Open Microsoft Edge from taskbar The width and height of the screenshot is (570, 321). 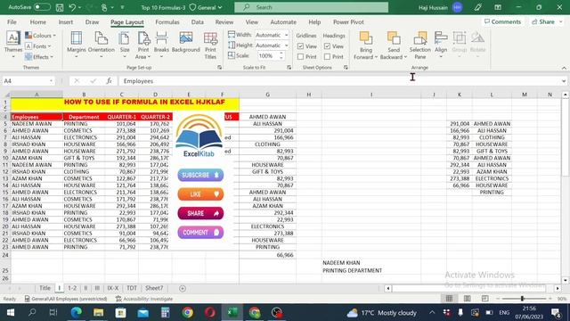(x=77, y=313)
